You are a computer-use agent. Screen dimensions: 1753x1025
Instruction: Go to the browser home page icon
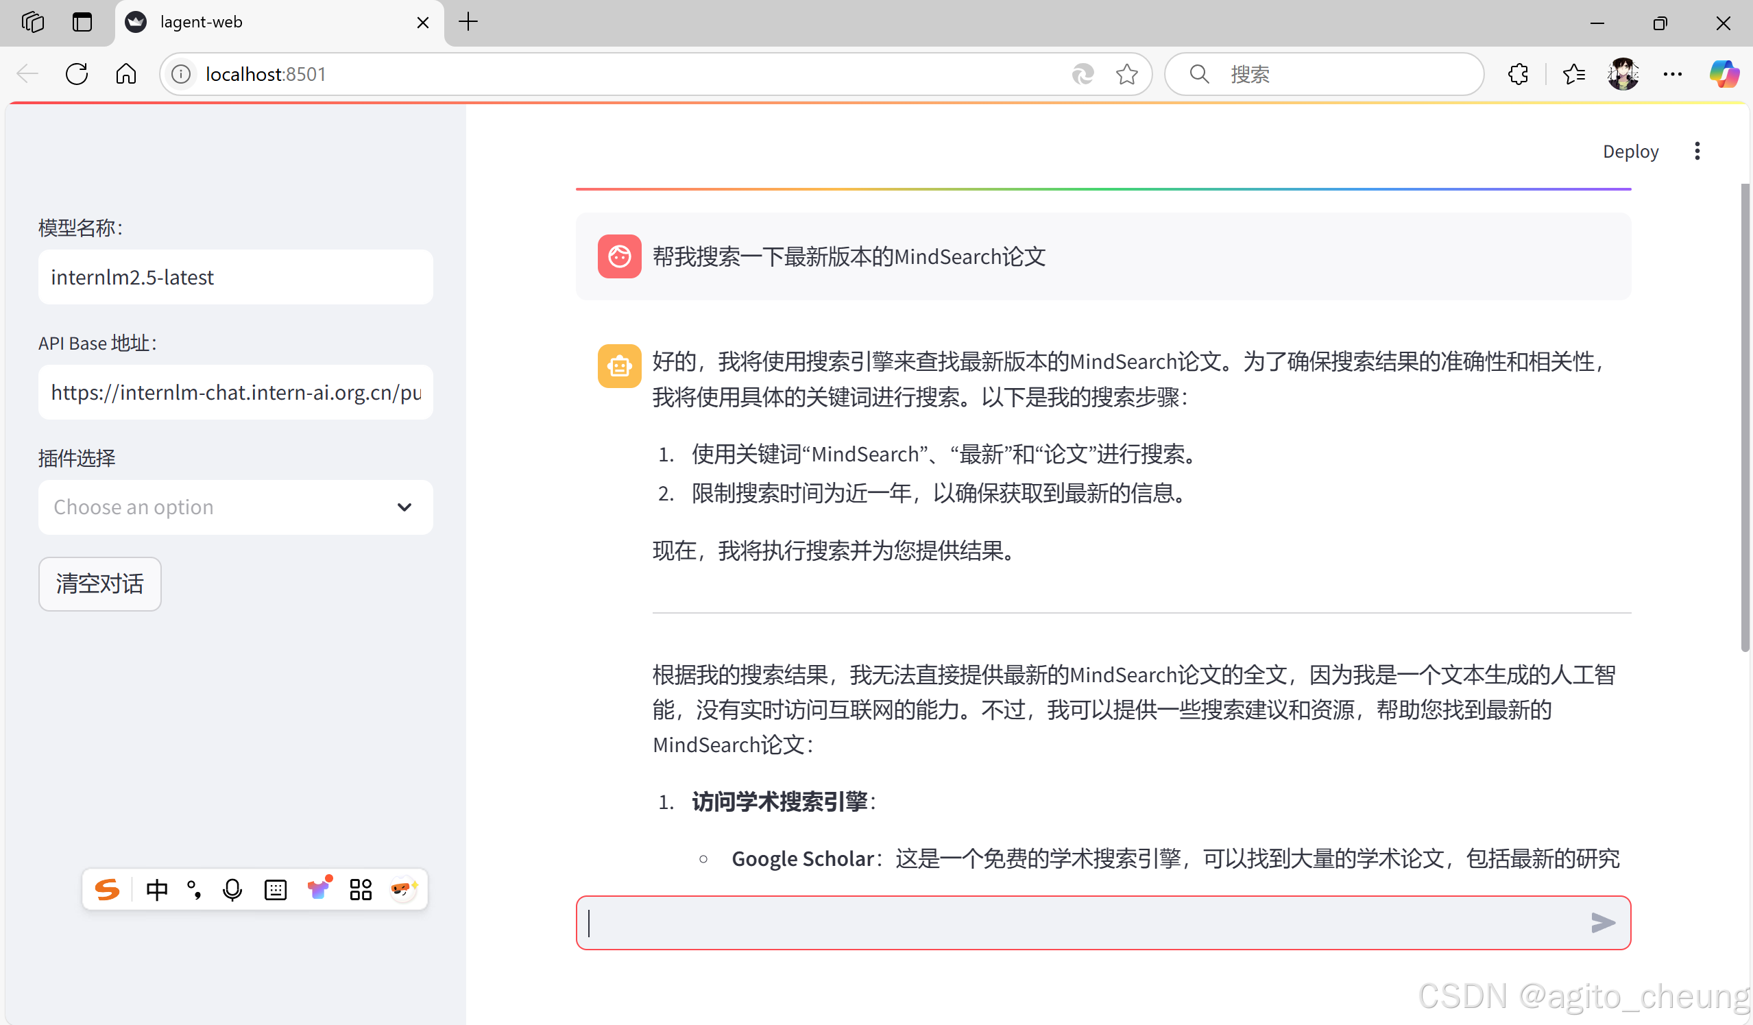(126, 74)
